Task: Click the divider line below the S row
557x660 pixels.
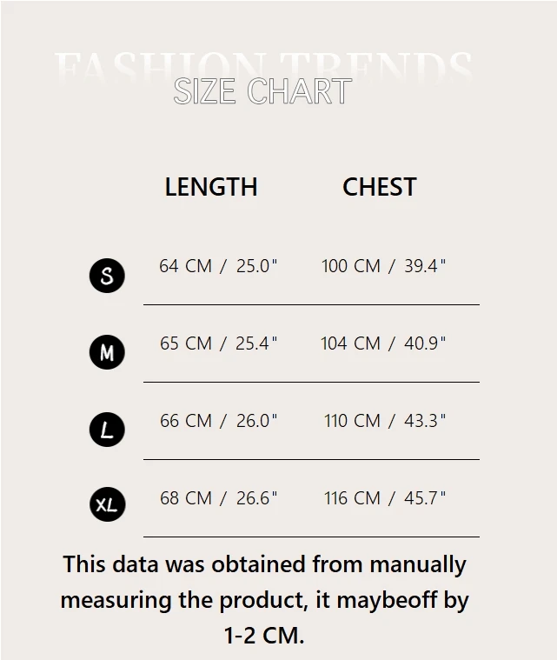Action: 311,305
